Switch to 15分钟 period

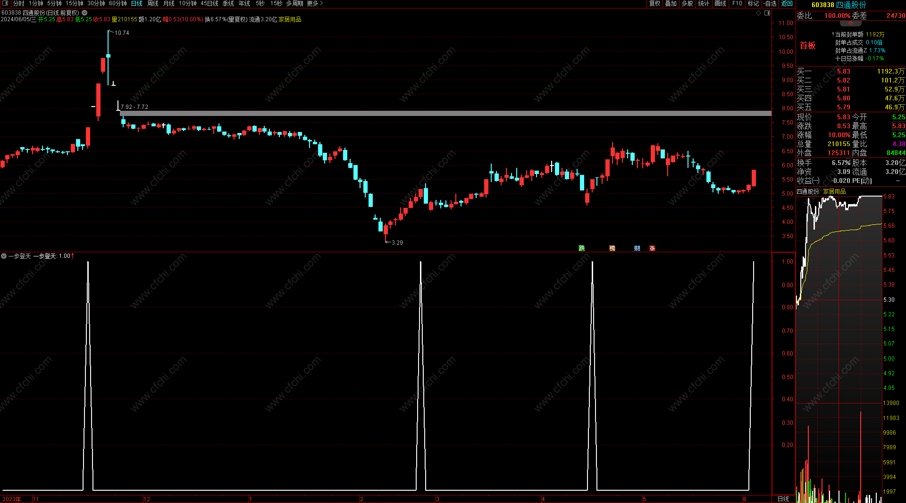75,3
